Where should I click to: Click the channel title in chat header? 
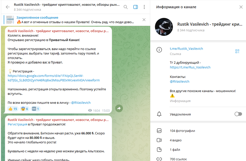click(67, 5)
